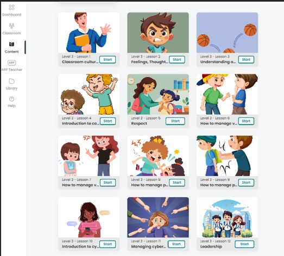Start Lesson 3 Understanding lesson
The height and width of the screenshot is (256, 284).
246,60
